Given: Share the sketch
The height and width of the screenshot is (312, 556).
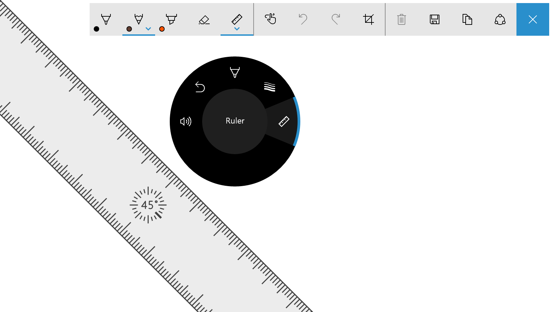Looking at the screenshot, I should (500, 19).
